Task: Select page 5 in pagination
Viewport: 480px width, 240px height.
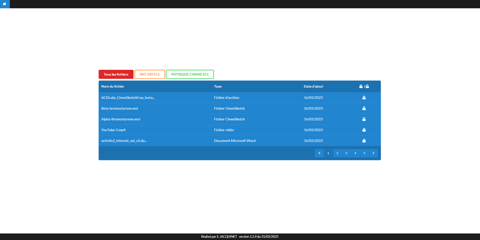Action: pos(364,153)
